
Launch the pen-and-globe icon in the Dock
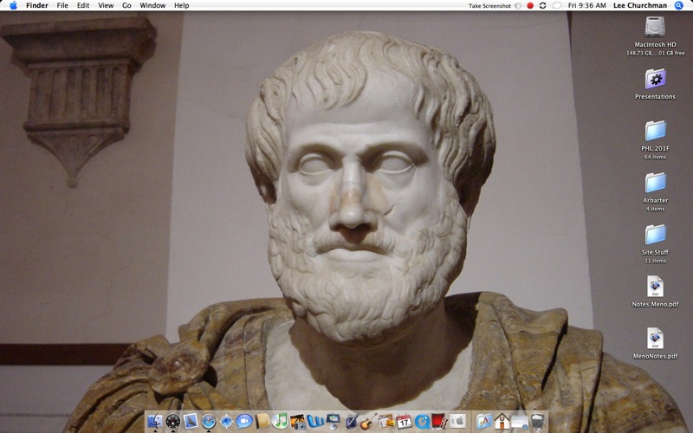(352, 421)
